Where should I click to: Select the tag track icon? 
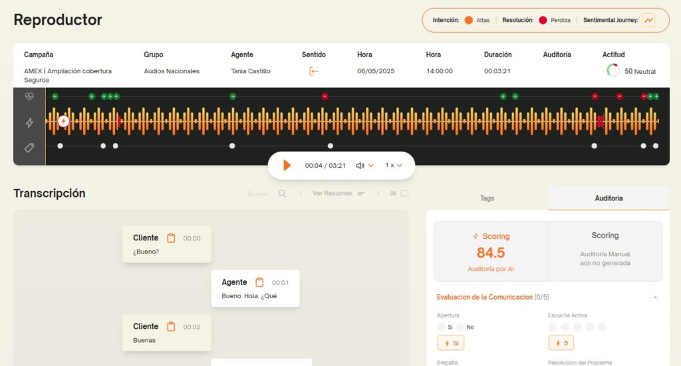click(29, 148)
